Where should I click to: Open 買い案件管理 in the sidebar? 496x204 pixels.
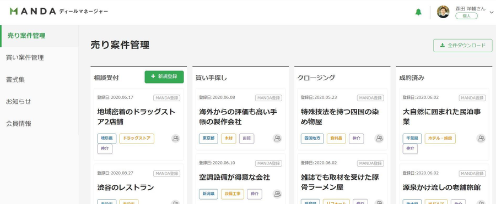[x=39, y=58]
